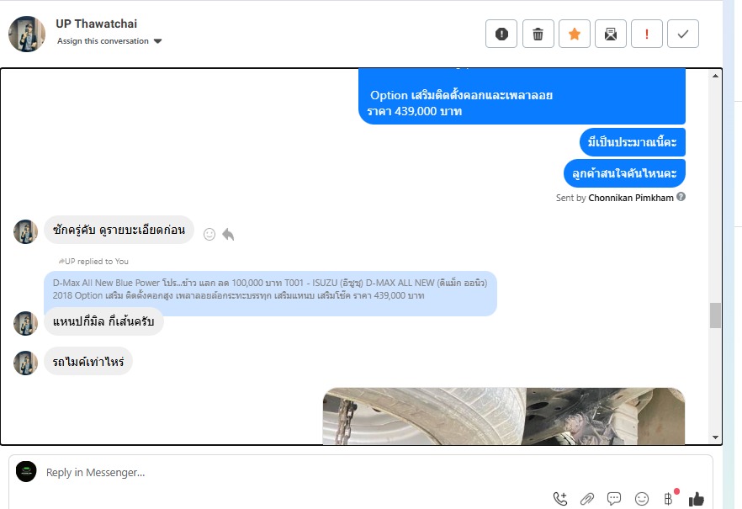Delete conversation using the trash can icon
The image size is (742, 509).
538,34
